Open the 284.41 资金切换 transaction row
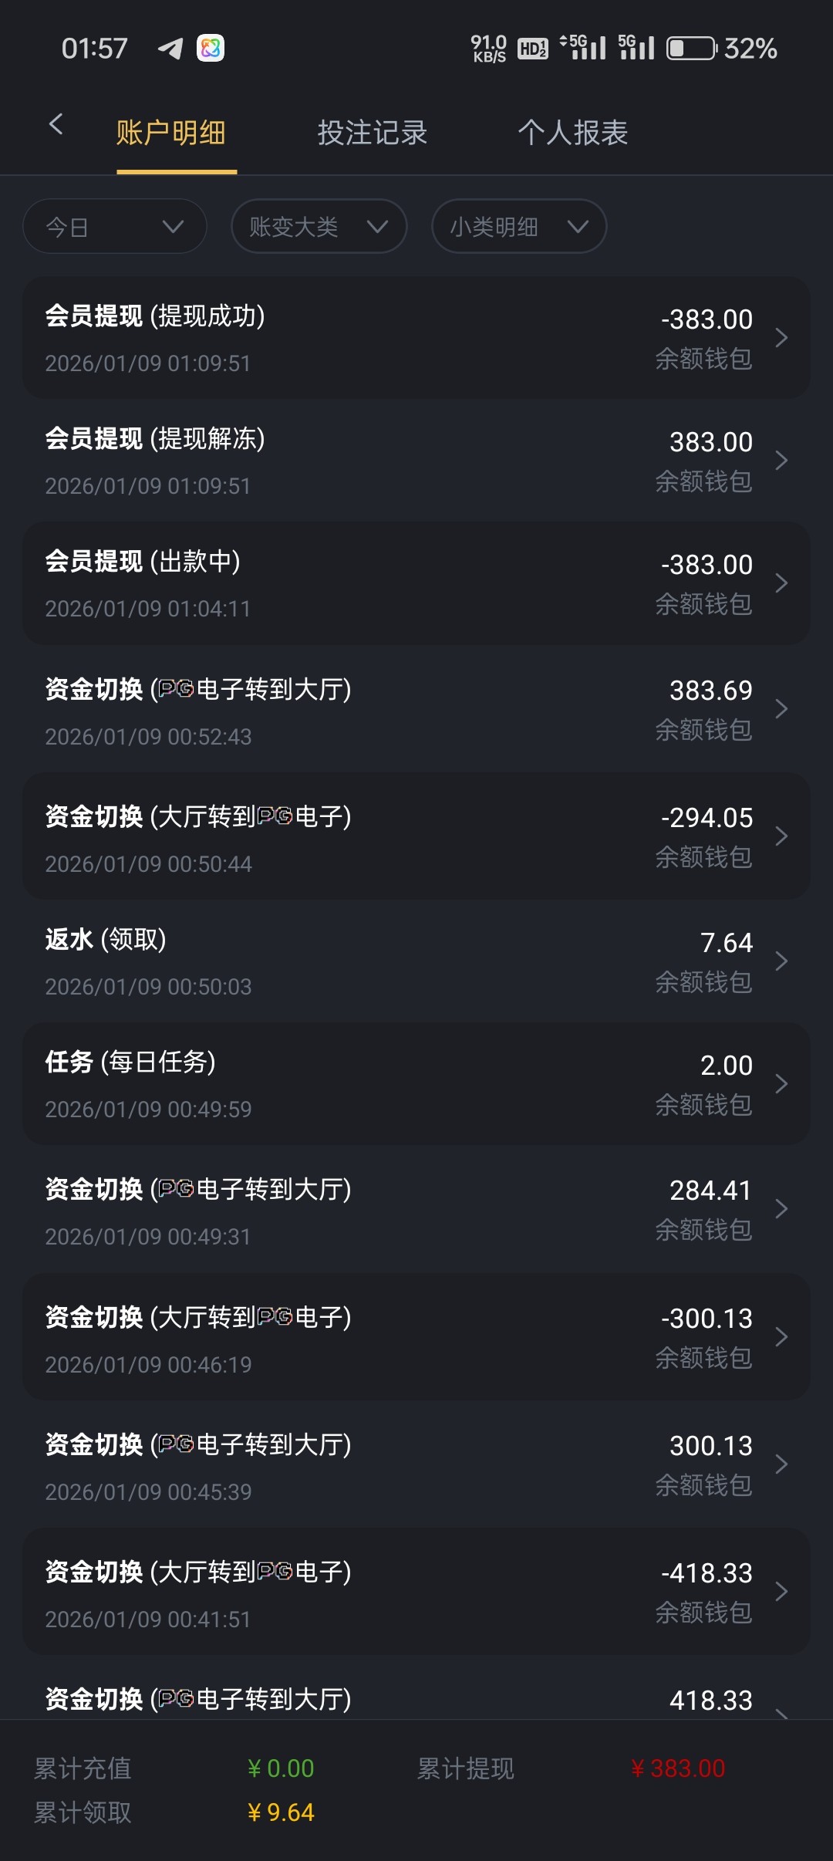This screenshot has height=1861, width=833. click(x=416, y=1210)
